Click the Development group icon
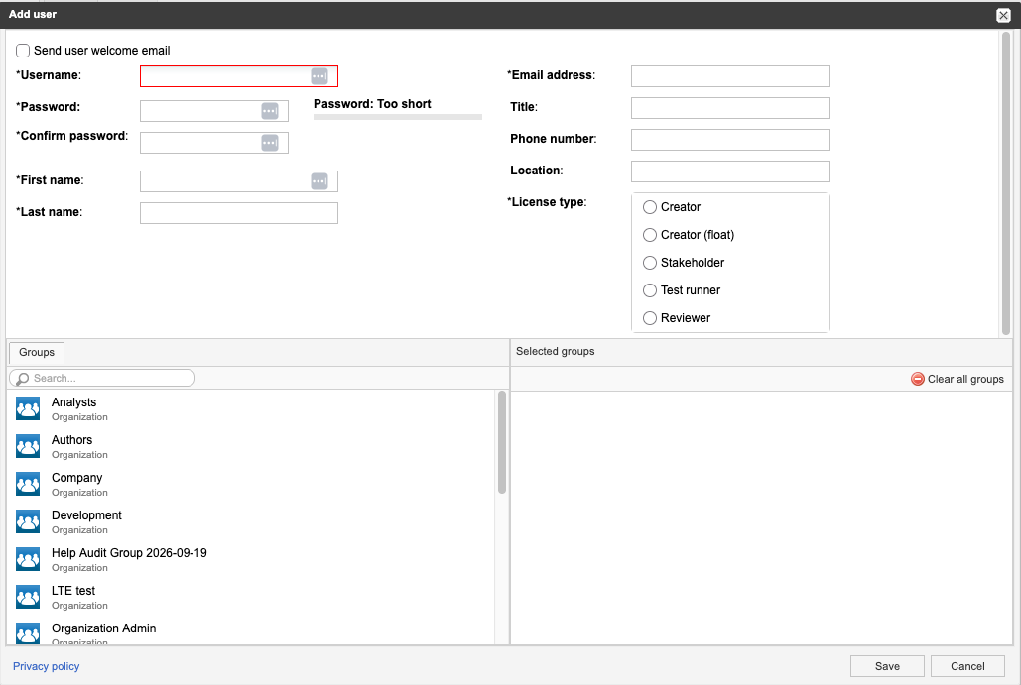Viewport: 1021px width, 685px height. coord(28,522)
